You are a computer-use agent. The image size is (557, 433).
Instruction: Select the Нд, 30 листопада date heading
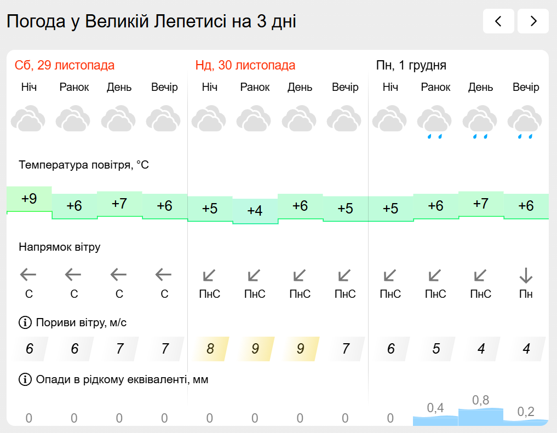tap(245, 66)
